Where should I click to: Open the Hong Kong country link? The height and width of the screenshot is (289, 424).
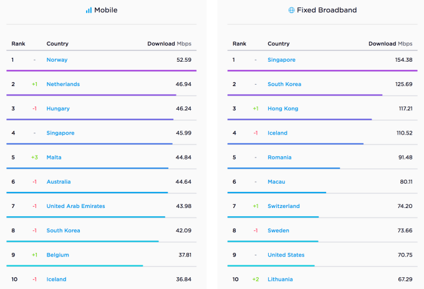(x=282, y=108)
